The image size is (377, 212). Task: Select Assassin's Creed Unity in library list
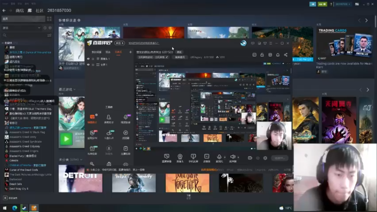tap(23, 137)
